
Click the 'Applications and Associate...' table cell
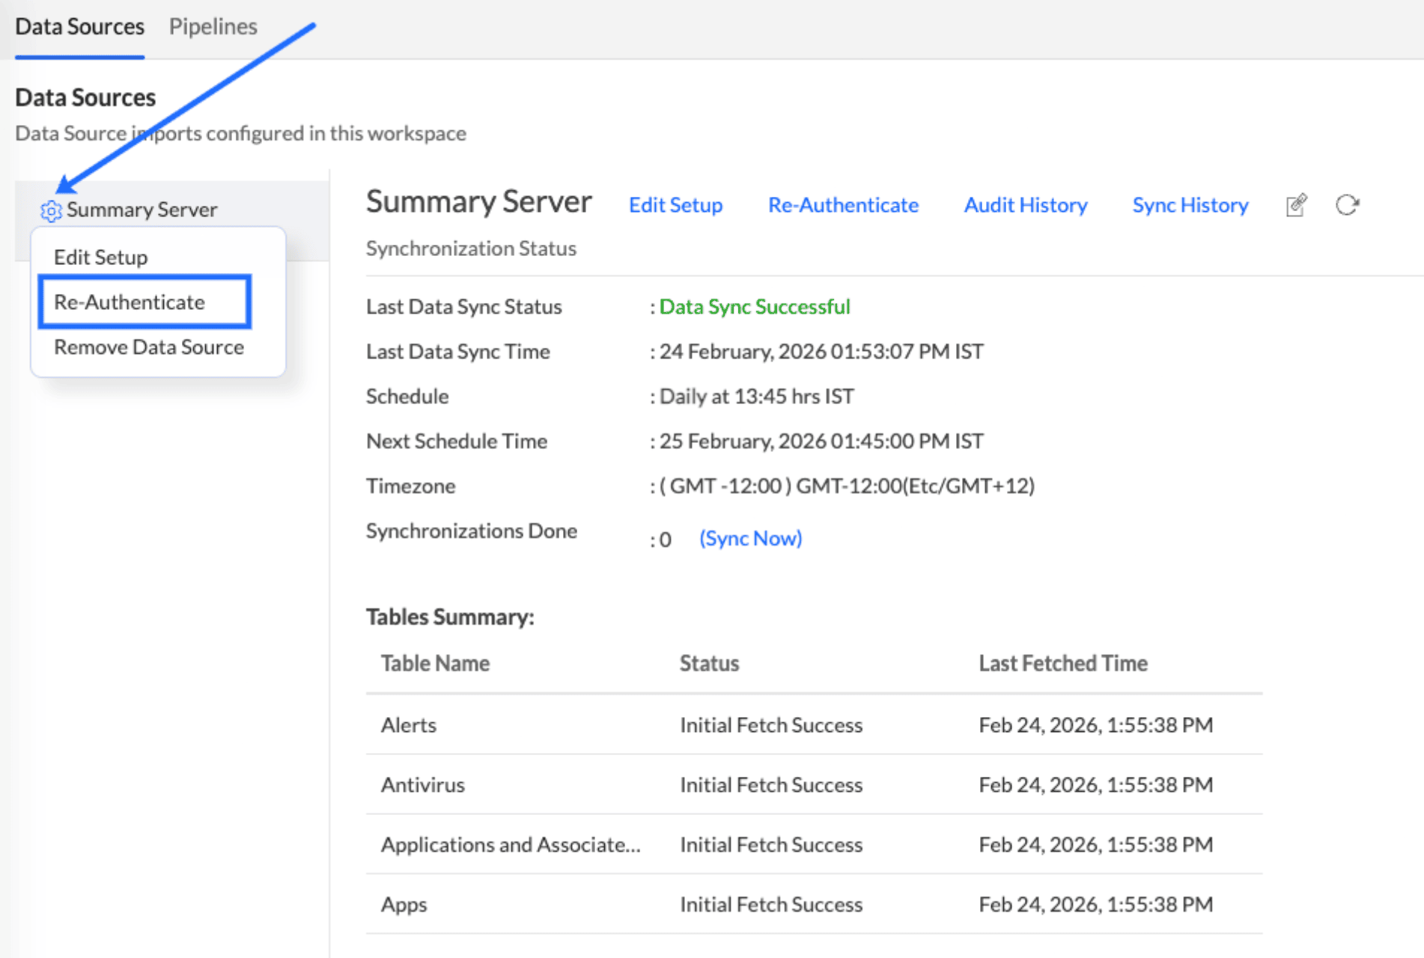(x=511, y=845)
